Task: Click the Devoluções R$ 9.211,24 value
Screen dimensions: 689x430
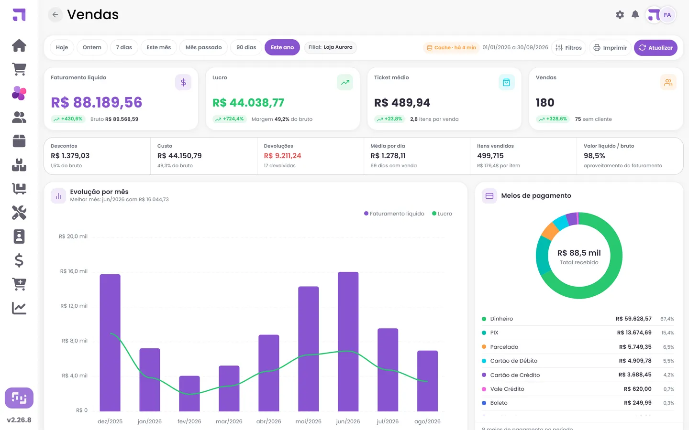Action: 282,156
